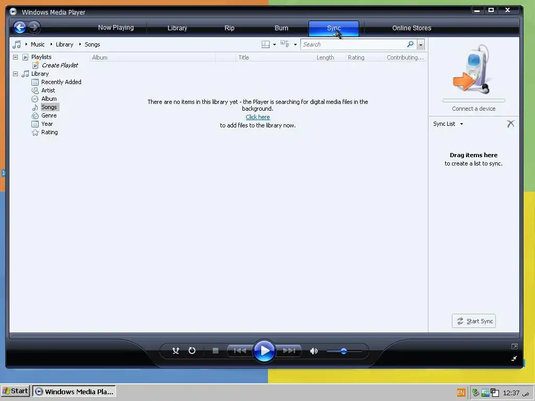Viewport: 535px width, 401px height.
Task: Click the tray network connection icon
Action: click(x=485, y=393)
